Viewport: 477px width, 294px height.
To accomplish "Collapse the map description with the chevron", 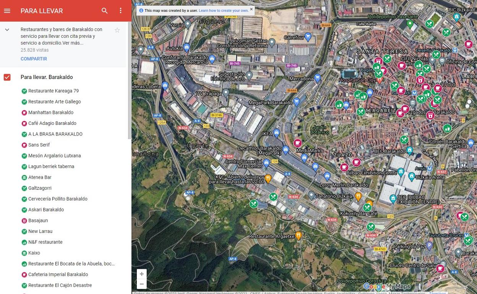I will (6, 29).
